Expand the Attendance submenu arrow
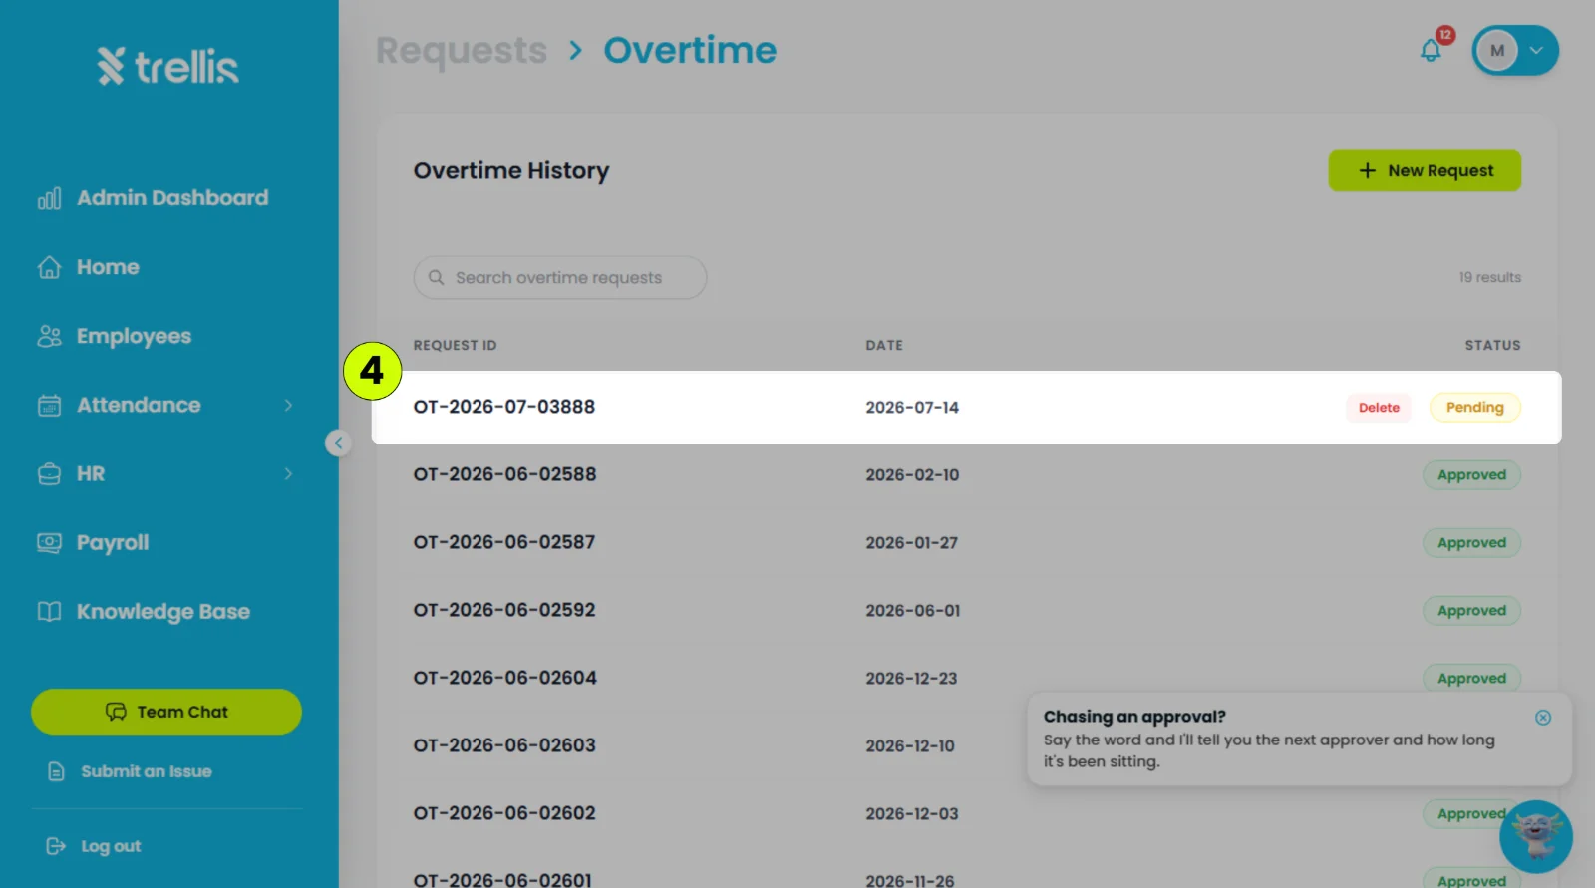This screenshot has height=888, width=1595. [x=288, y=405]
